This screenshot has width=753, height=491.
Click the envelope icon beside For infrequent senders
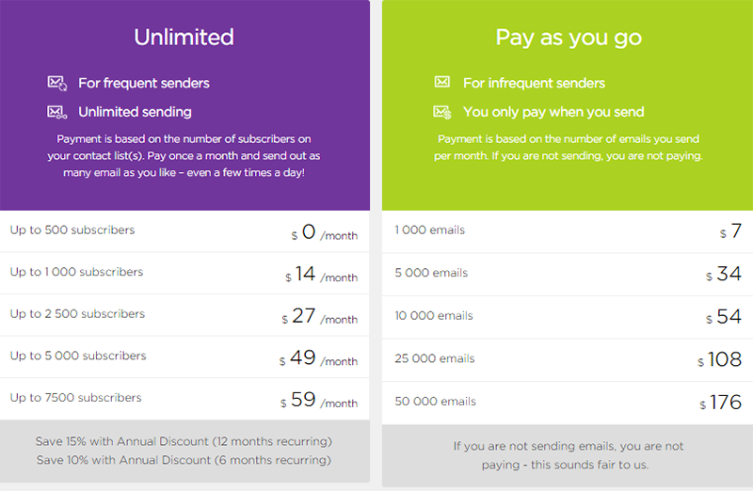442,83
